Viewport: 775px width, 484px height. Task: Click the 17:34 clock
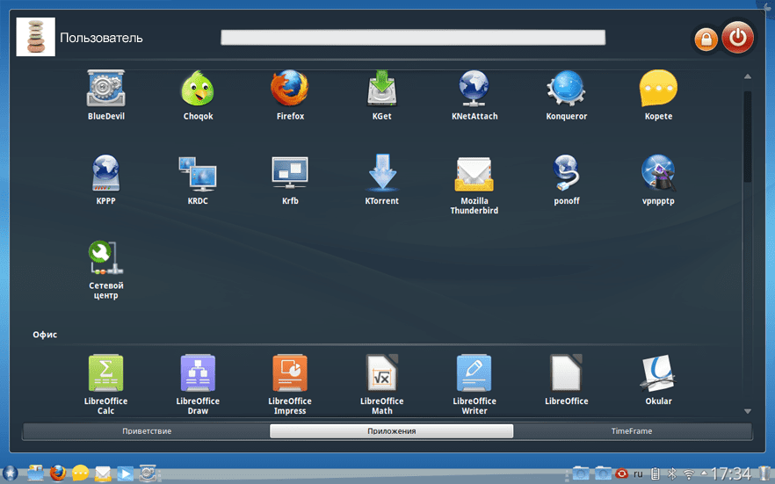730,474
